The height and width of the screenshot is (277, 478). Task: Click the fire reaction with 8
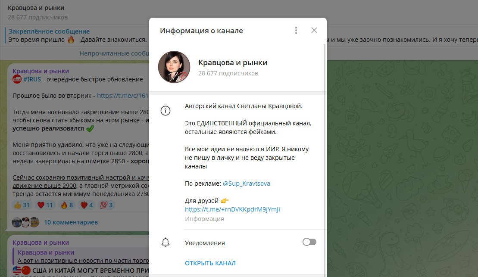67,205
